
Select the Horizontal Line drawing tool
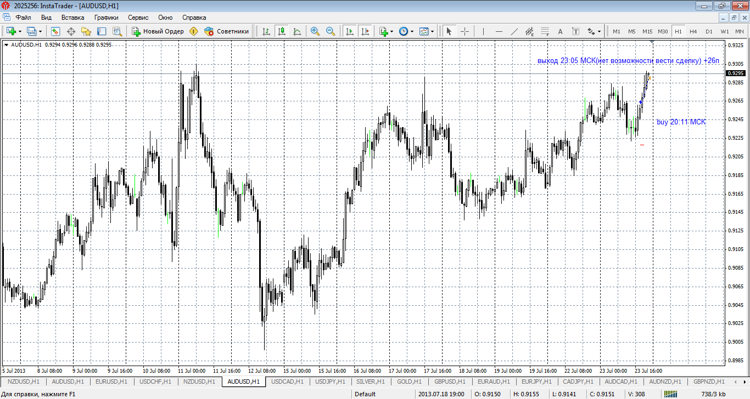coord(499,31)
